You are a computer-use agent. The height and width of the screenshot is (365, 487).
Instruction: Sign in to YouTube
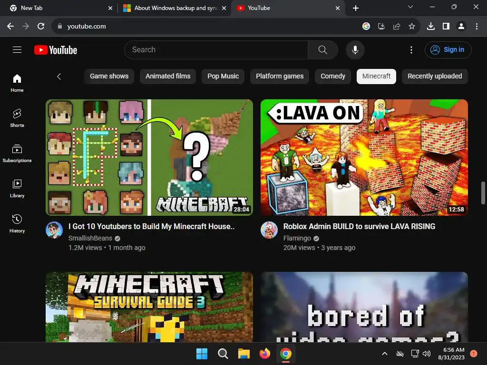coord(448,49)
